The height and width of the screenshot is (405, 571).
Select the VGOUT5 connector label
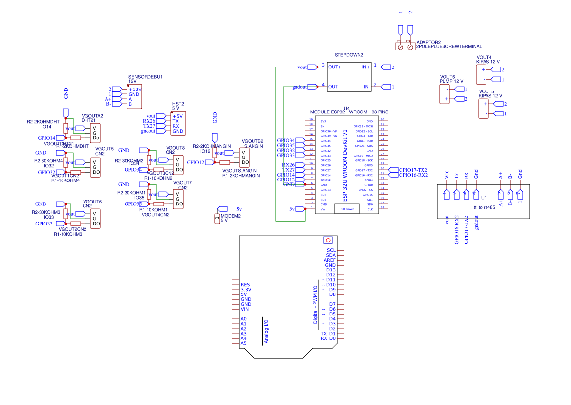[105, 149]
